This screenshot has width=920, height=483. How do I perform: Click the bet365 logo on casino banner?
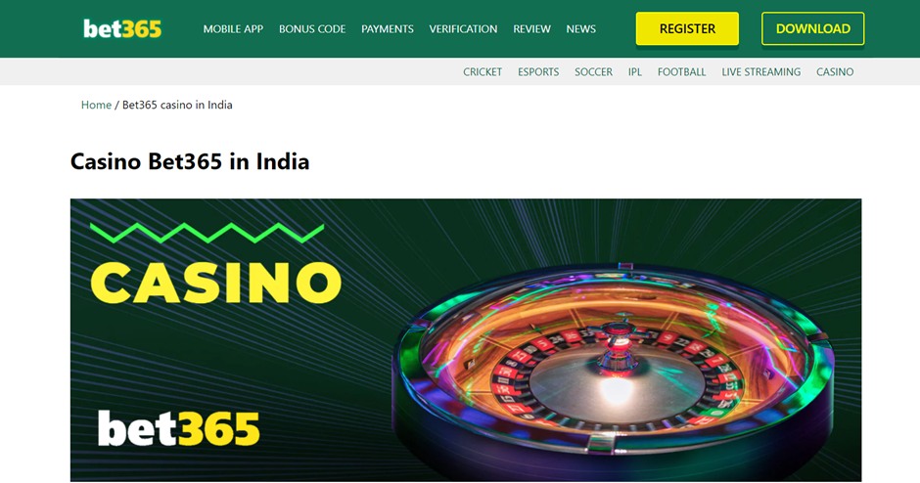pyautogui.click(x=178, y=428)
